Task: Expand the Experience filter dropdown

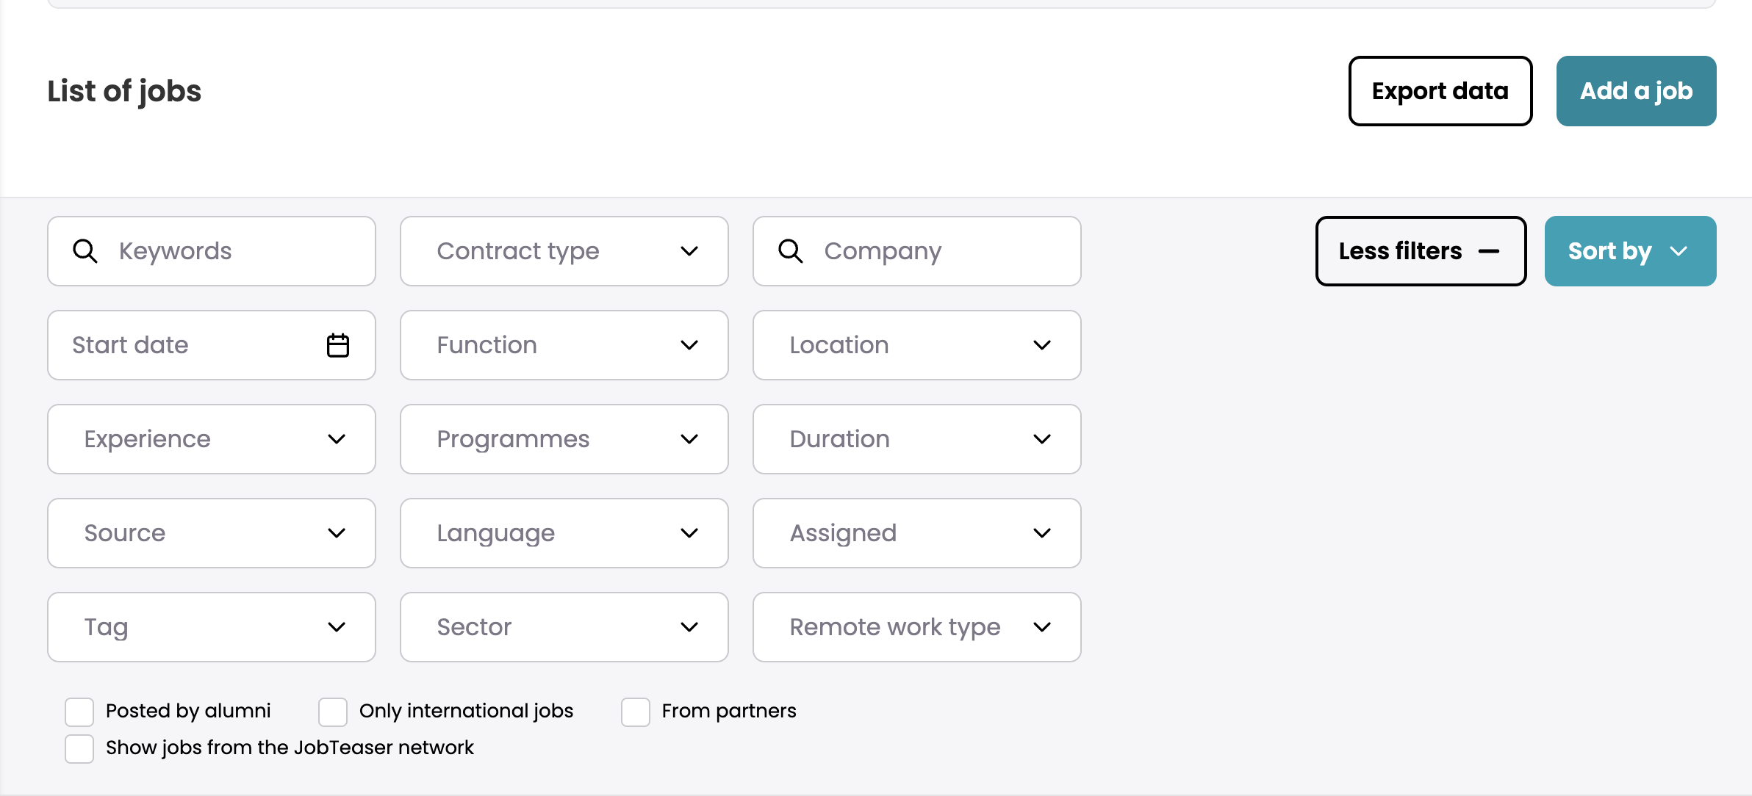Action: (x=211, y=439)
